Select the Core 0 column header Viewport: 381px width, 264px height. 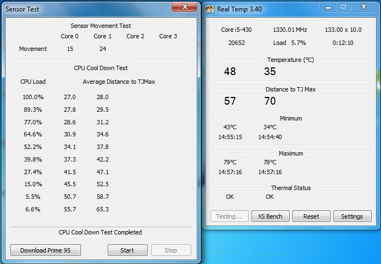point(69,36)
